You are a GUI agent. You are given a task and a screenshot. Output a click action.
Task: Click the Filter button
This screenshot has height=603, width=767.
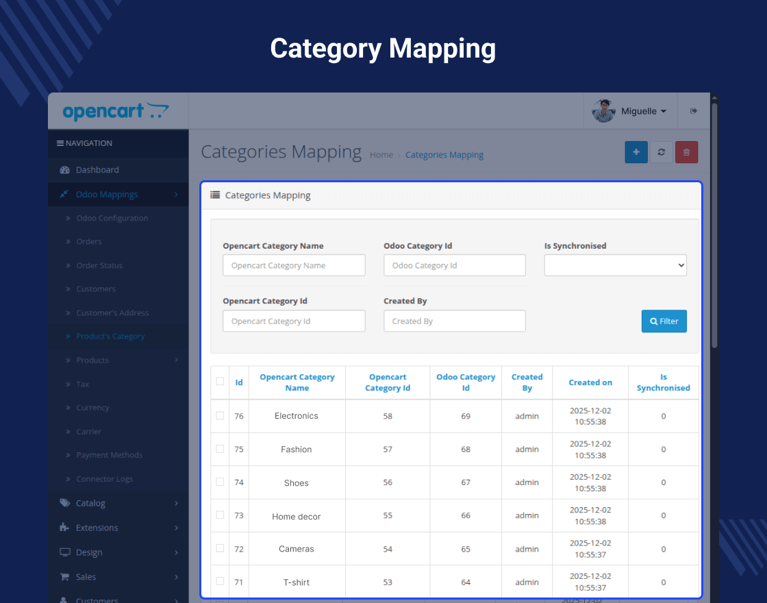(664, 321)
